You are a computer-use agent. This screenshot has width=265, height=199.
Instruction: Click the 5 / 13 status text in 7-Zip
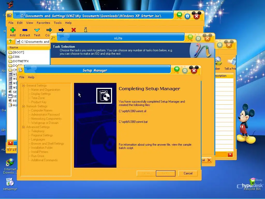click(12, 150)
